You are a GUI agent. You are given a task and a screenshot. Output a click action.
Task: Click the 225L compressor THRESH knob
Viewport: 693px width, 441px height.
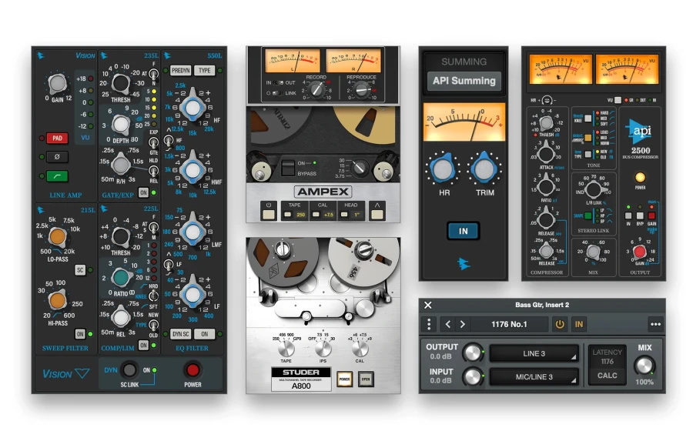(x=121, y=236)
